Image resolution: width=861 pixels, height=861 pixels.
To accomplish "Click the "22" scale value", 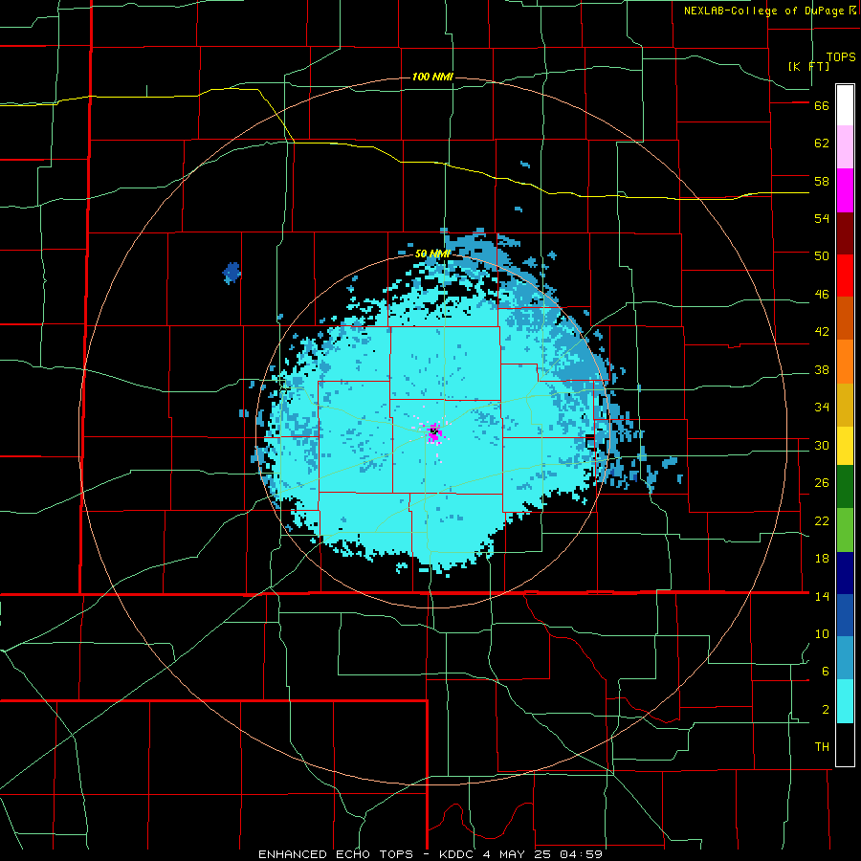I will pyautogui.click(x=822, y=521).
